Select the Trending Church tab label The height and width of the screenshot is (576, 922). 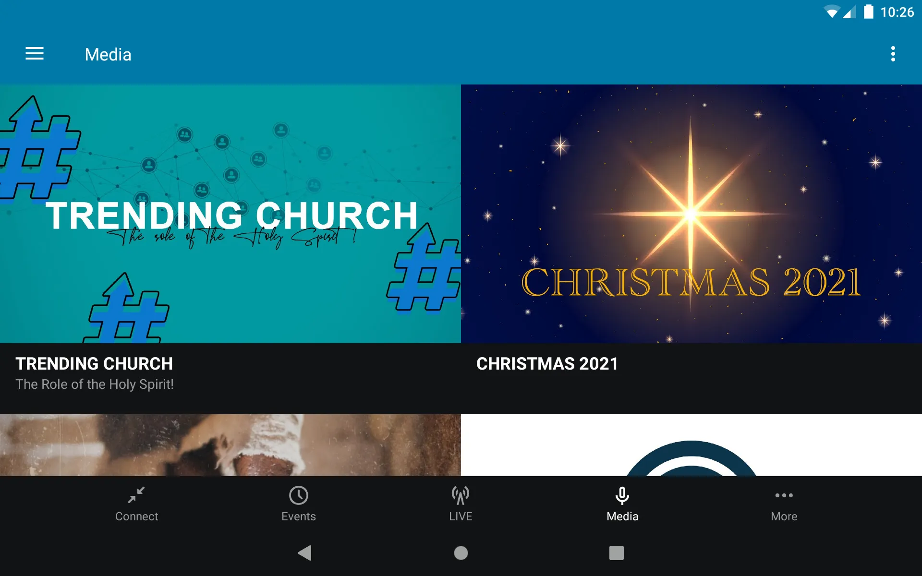[x=93, y=362]
